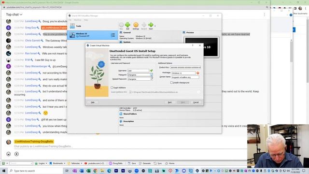Open the Tools icon in VirtualBox sidebar
The image size is (309, 174).
pyautogui.click(x=72, y=26)
